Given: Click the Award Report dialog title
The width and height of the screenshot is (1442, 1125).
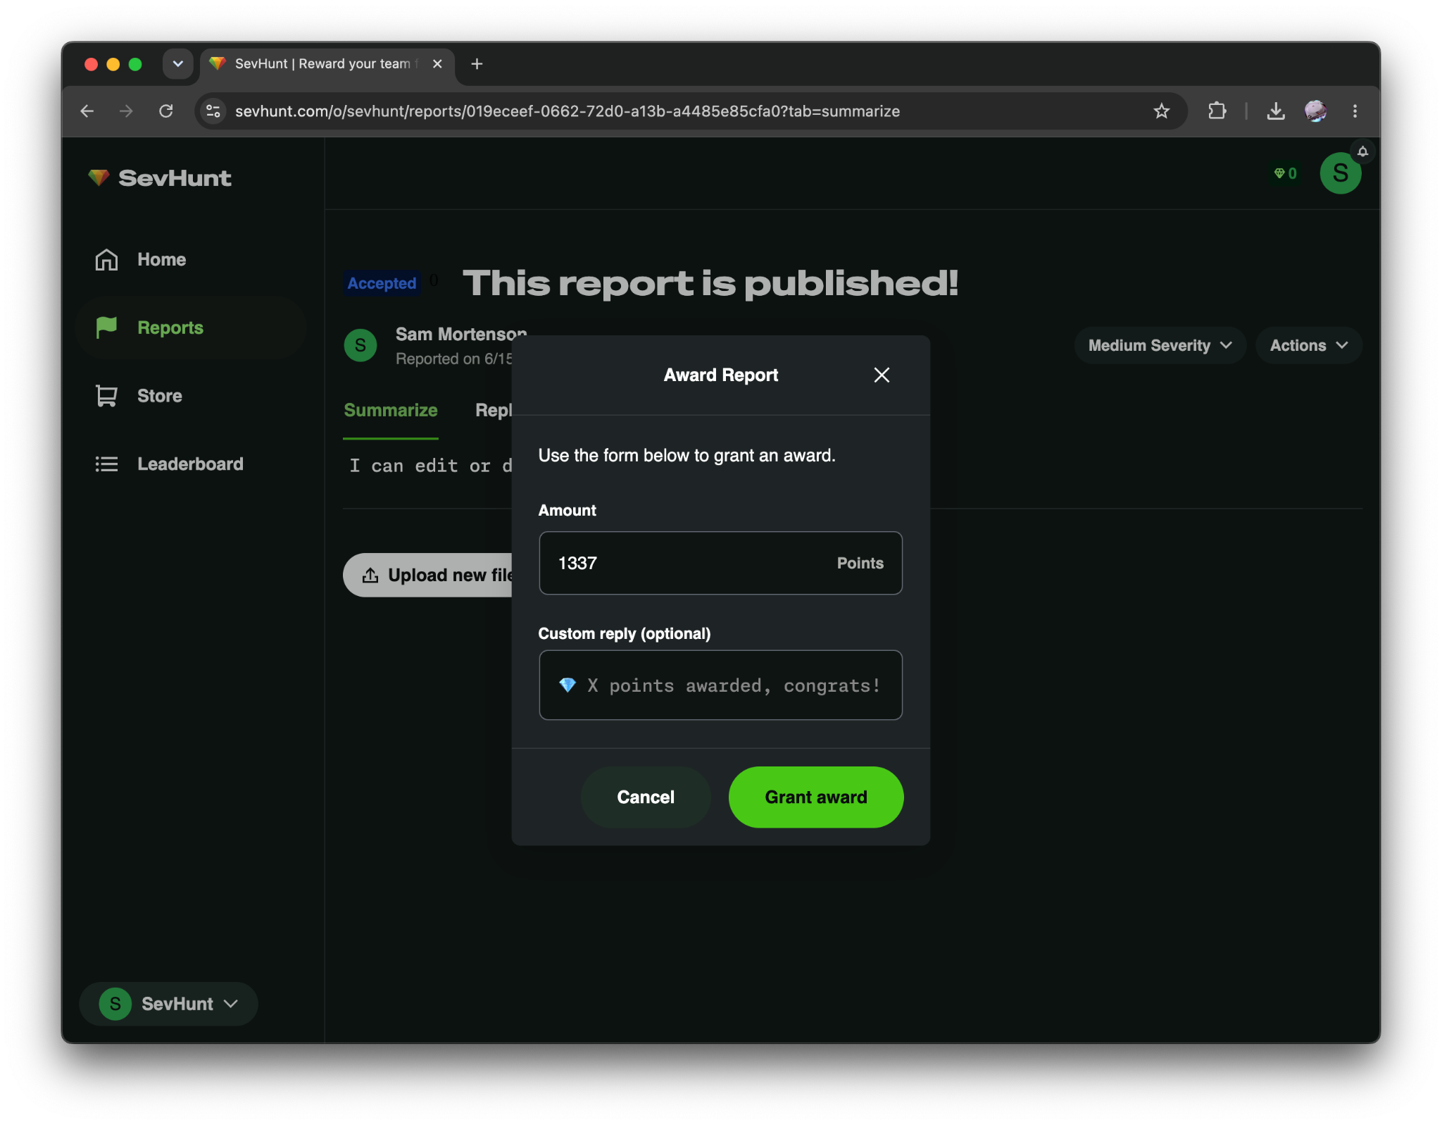Looking at the screenshot, I should coord(720,375).
